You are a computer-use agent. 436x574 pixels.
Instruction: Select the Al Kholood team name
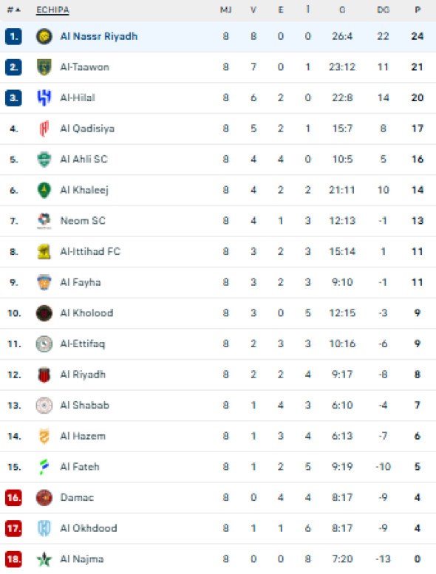tap(86, 313)
